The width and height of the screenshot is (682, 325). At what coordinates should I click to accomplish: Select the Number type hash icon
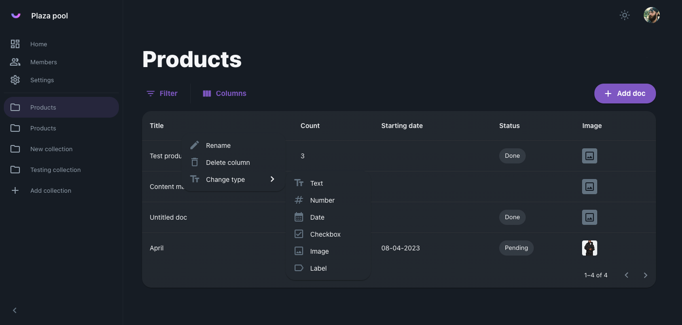click(299, 200)
